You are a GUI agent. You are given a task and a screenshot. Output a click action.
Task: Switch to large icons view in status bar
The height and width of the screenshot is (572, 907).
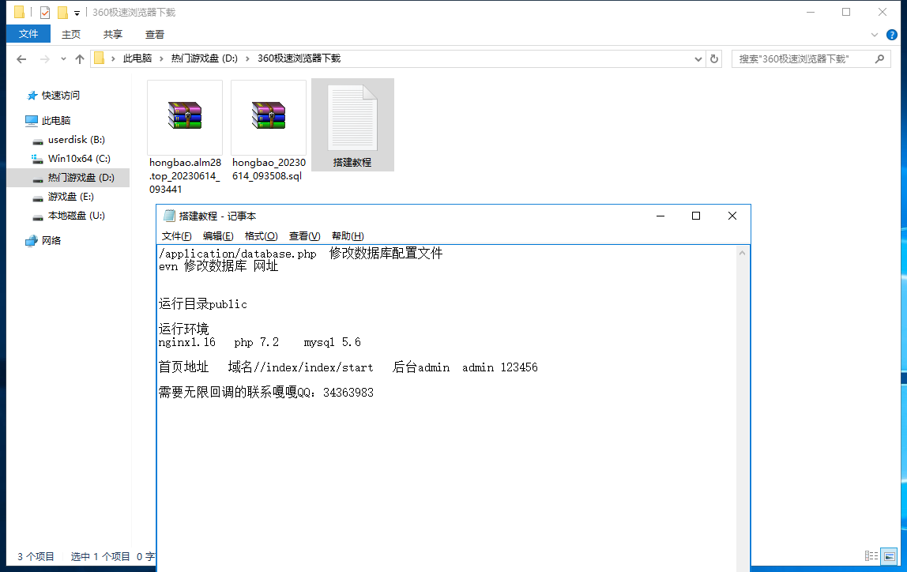(889, 556)
